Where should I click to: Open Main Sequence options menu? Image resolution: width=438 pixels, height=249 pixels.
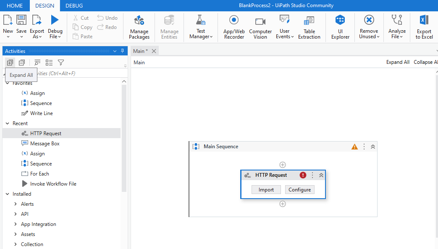point(364,147)
